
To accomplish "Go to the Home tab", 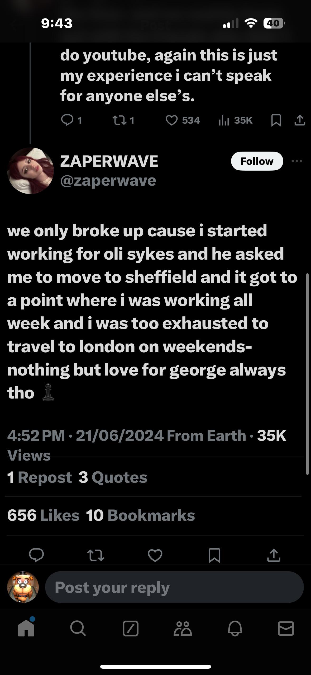I will click(x=26, y=629).
